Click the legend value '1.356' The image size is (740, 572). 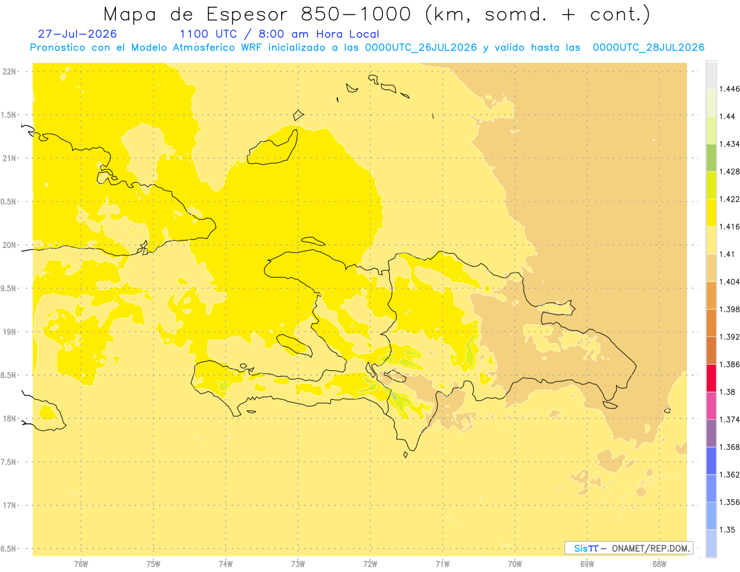(731, 502)
